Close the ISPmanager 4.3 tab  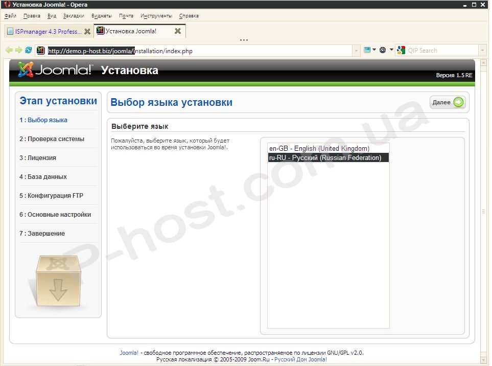[x=87, y=31]
